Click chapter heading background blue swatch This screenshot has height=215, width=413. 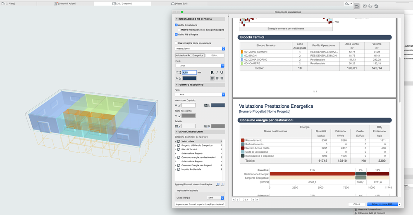[x=218, y=105]
